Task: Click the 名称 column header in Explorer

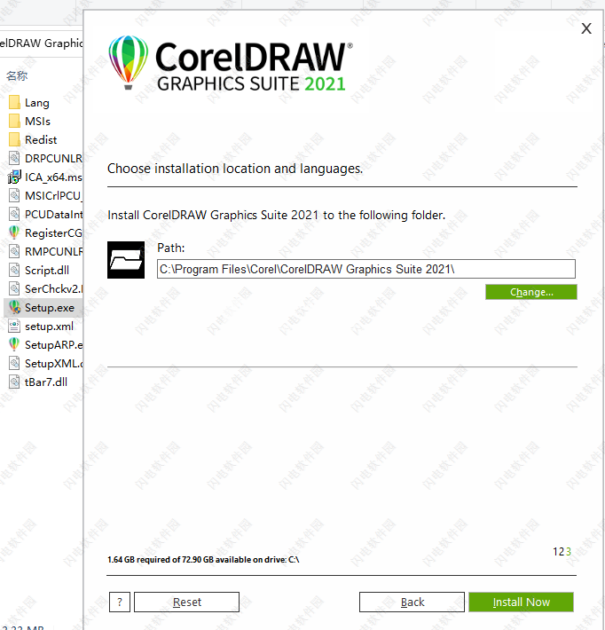Action: coord(17,75)
